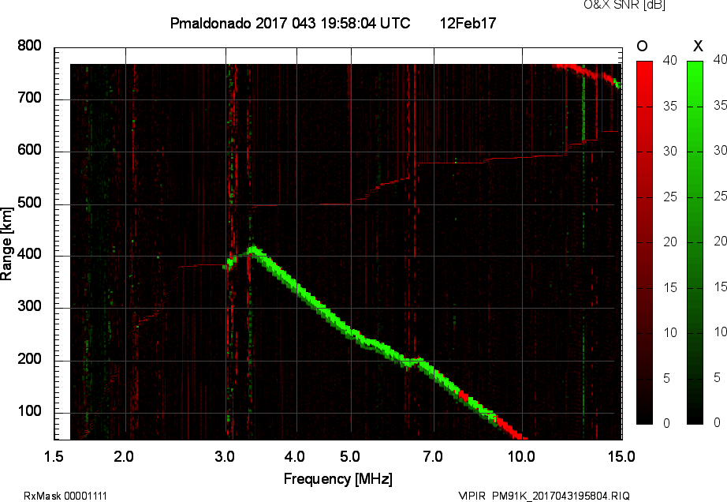
Task: Click the 'VIPIR PM91K_2017043195804.RIQ' file label
Action: (x=544, y=496)
